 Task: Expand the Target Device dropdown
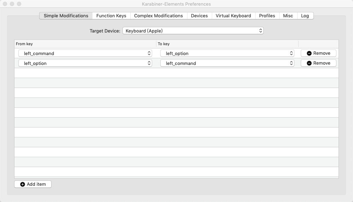pyautogui.click(x=193, y=31)
